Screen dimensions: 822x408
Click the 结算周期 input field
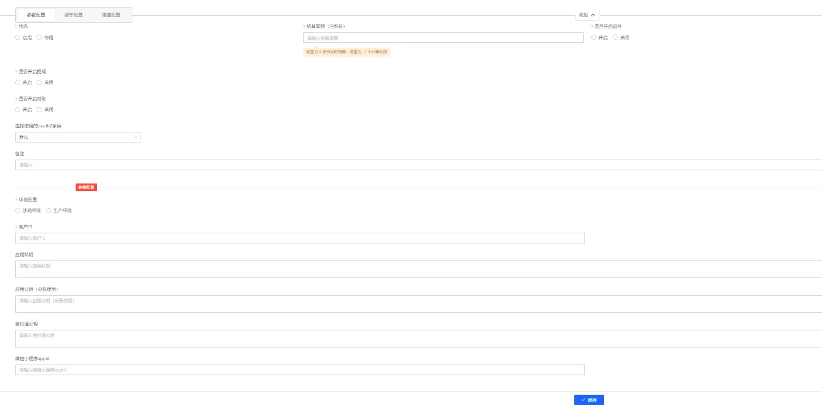[443, 38]
